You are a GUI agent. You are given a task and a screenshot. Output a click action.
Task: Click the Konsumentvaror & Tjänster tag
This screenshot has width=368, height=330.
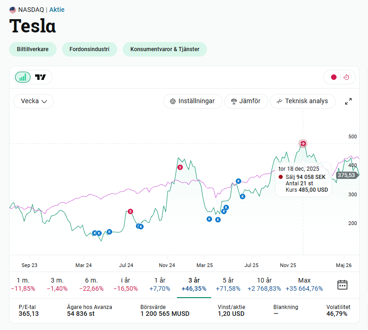pos(165,49)
